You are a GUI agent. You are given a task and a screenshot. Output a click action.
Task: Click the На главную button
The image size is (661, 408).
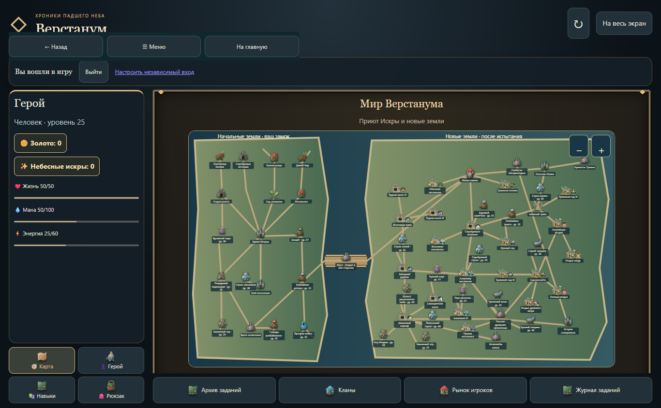click(252, 46)
